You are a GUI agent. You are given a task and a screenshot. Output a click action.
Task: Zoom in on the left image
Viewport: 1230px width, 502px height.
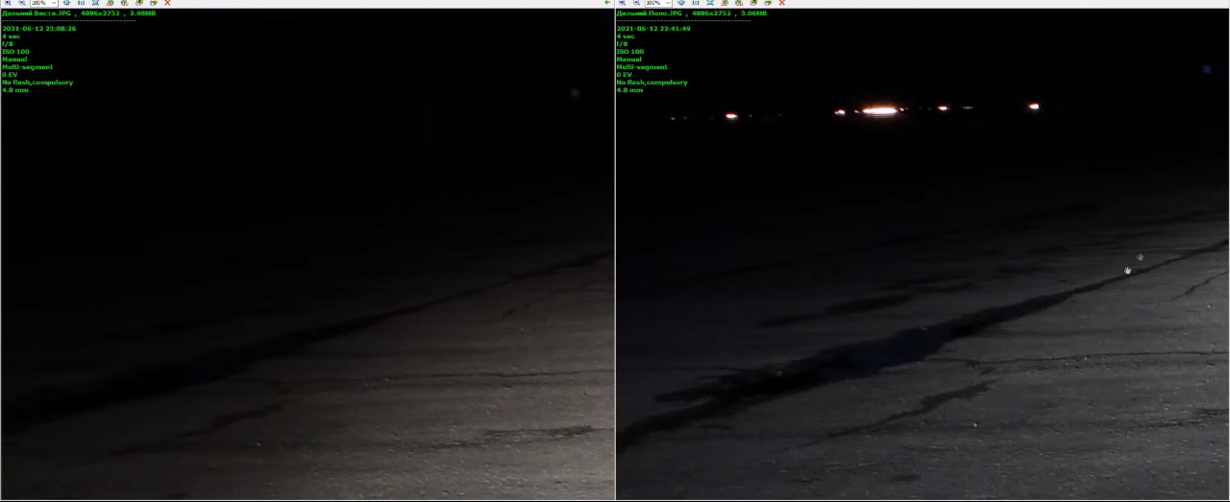7,3
